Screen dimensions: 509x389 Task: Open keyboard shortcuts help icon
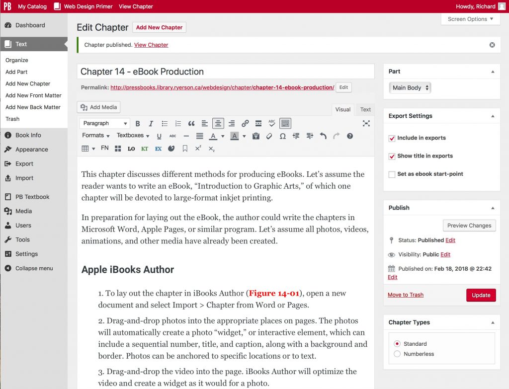(x=350, y=136)
